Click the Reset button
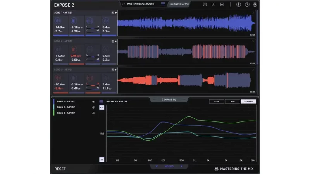This screenshot has height=174, width=310. tap(60, 169)
